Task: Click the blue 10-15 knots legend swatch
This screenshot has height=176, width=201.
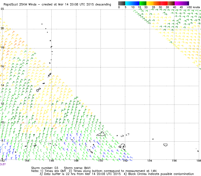Action: (x=136, y=3)
